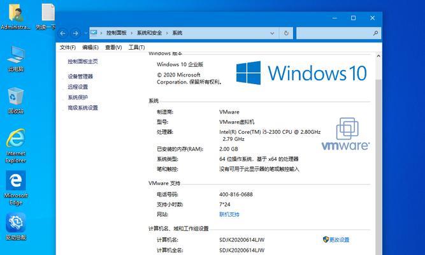
Task: Click the shield icon beside 更改设置
Action: click(x=326, y=239)
